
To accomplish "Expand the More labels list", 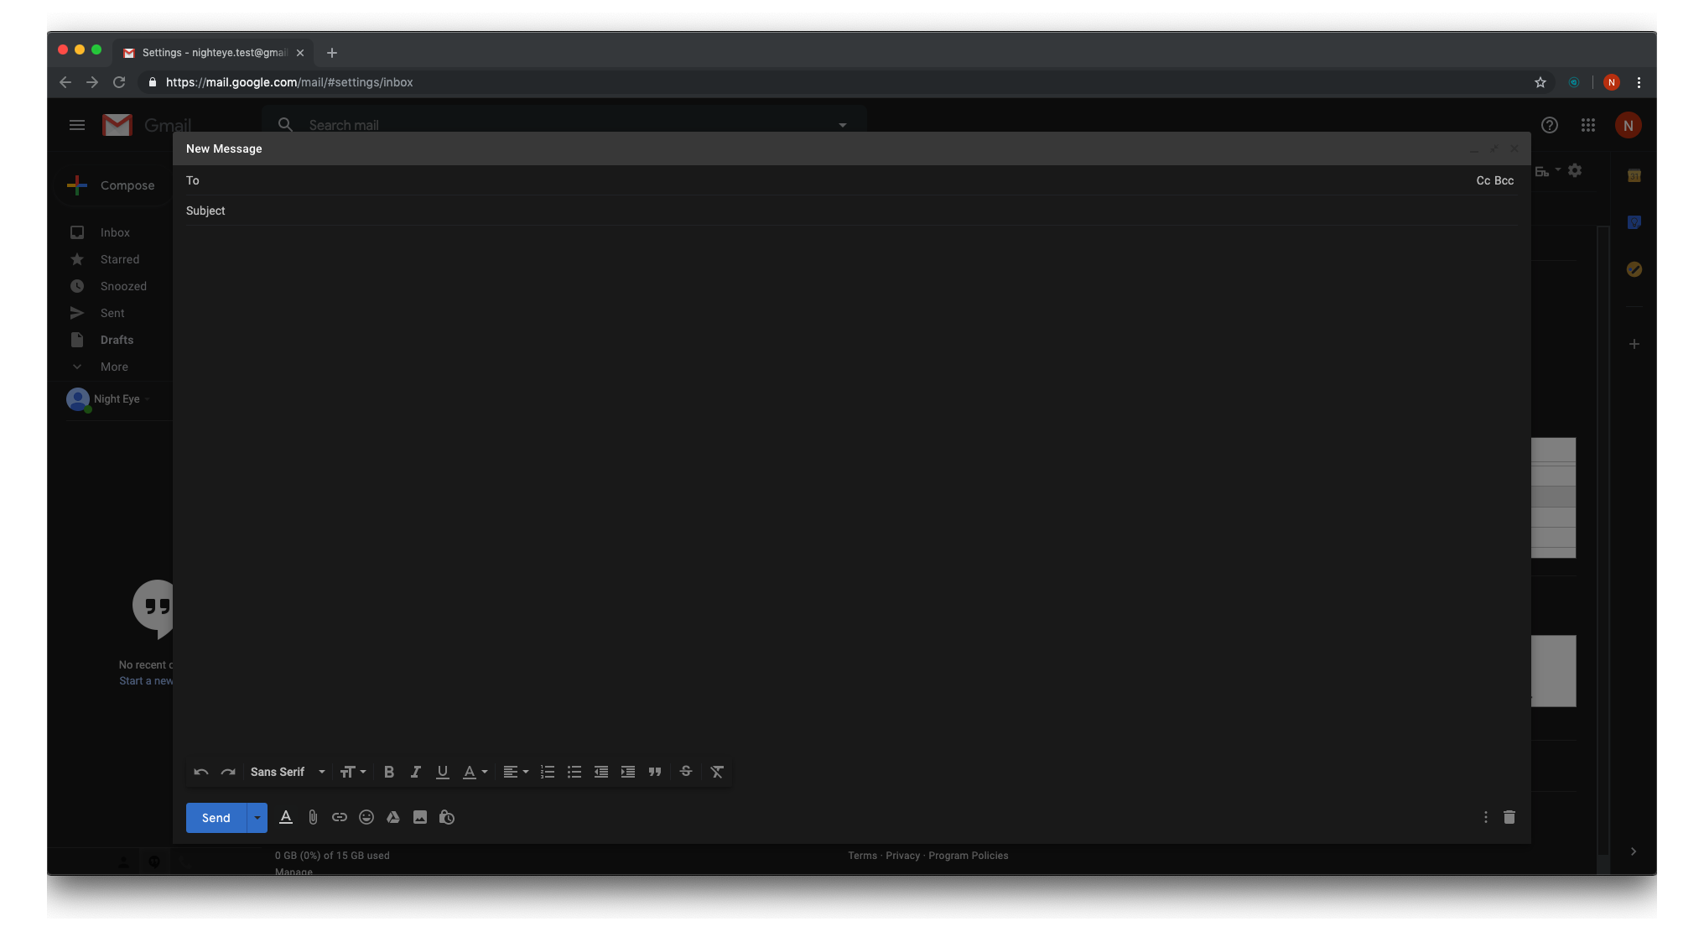I will (x=114, y=367).
